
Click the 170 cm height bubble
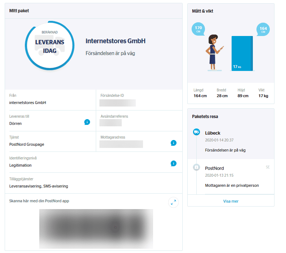pos(198,29)
